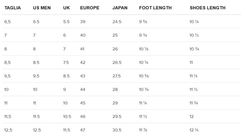Select US Men size 12.5 cell

[37, 130]
